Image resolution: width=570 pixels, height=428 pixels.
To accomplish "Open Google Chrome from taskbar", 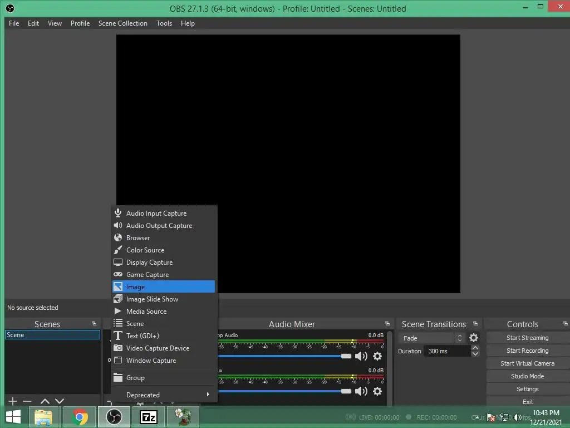I will coord(80,417).
